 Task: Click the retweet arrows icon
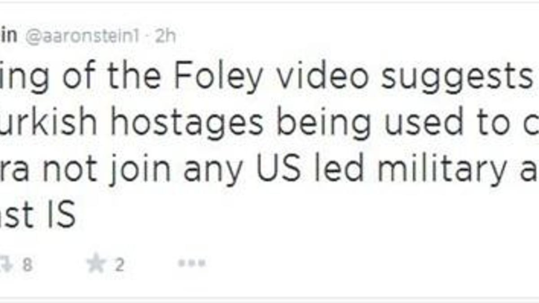(x=5, y=265)
